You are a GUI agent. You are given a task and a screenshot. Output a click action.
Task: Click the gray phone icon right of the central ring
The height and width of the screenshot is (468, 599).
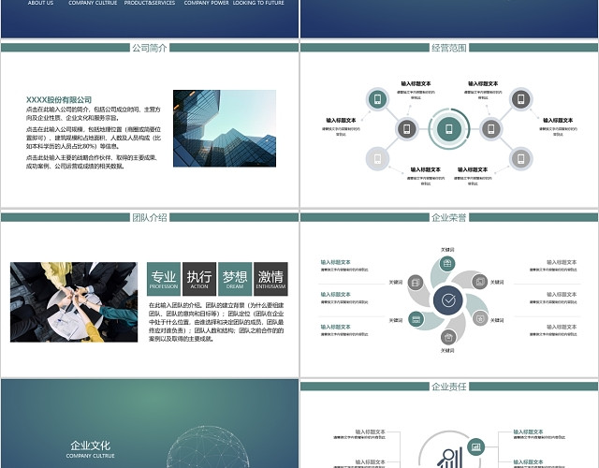tap(490, 129)
